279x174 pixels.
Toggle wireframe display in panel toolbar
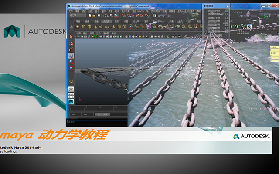click(x=126, y=37)
